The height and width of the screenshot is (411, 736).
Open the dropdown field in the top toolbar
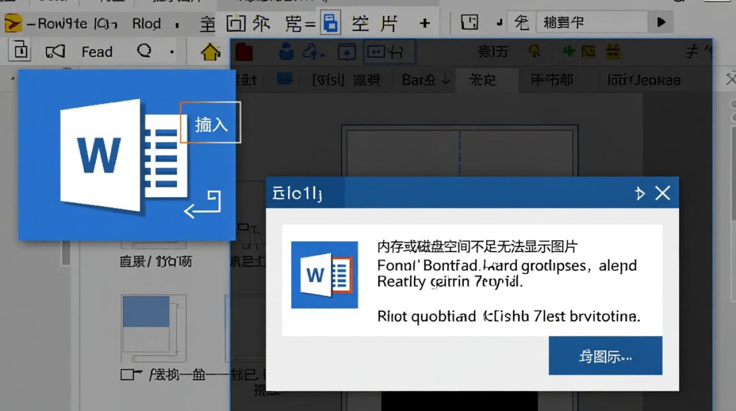[591, 22]
